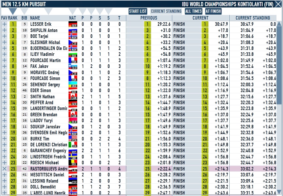Click Ukrainian flag beside SEMENOV Sergey
The width and height of the screenshot is (283, 196).
click(73, 85)
